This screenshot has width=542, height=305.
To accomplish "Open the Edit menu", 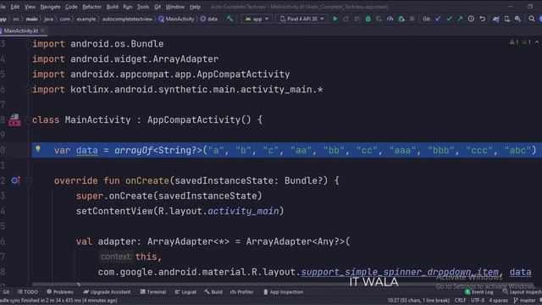I will [15, 7].
